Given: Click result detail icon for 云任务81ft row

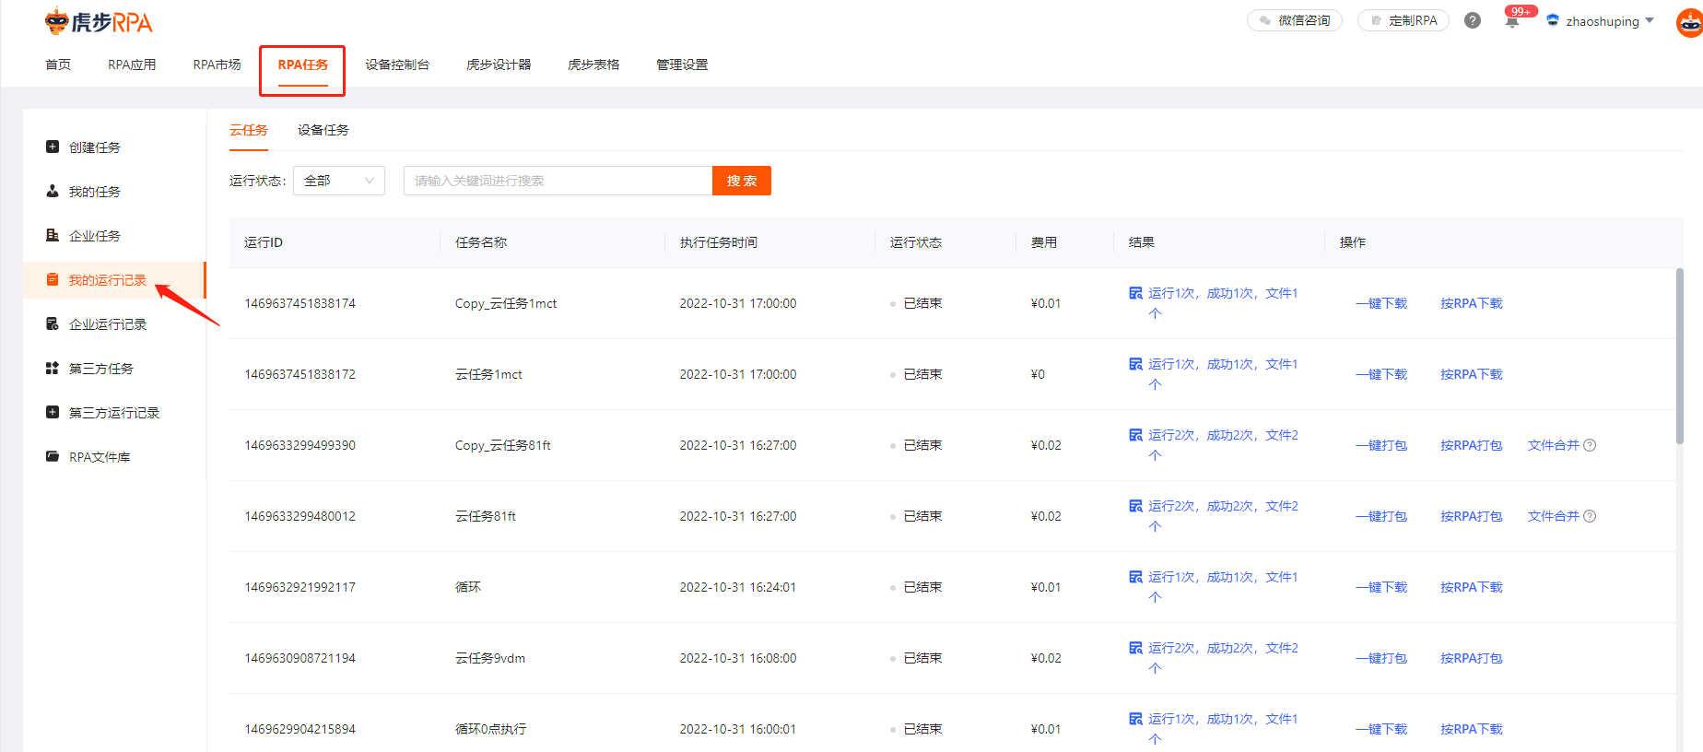Looking at the screenshot, I should (1135, 506).
